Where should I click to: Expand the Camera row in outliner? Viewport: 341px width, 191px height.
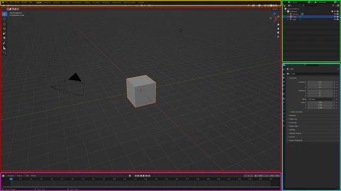(288, 14)
